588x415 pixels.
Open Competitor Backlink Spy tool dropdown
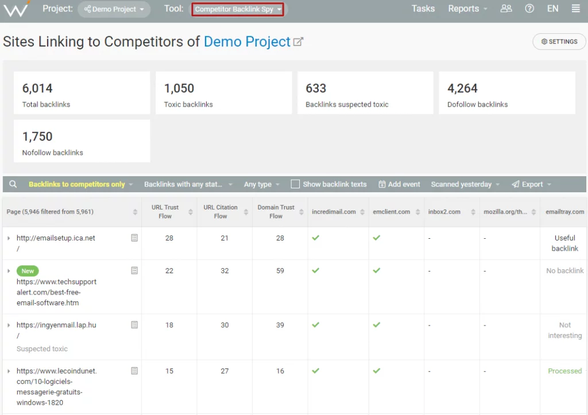[x=238, y=9]
